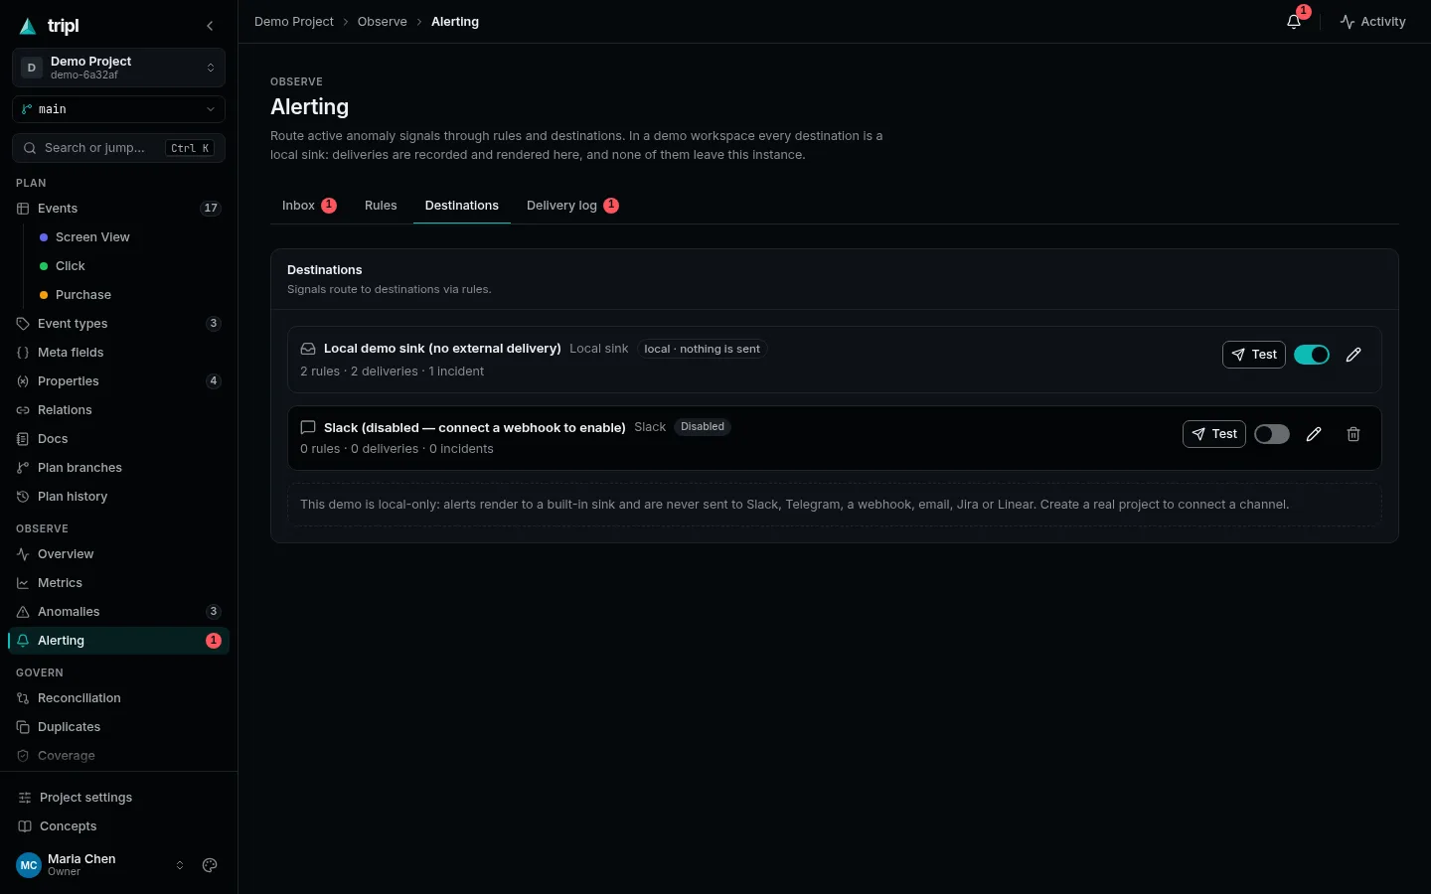Click the Demo Project breadcrumb
The width and height of the screenshot is (1431, 894).
coord(294,22)
